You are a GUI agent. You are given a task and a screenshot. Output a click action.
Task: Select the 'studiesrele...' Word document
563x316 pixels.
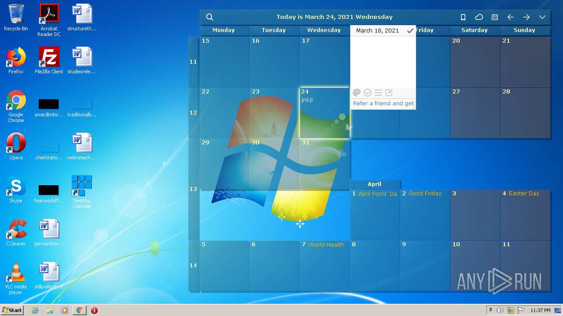(x=82, y=61)
